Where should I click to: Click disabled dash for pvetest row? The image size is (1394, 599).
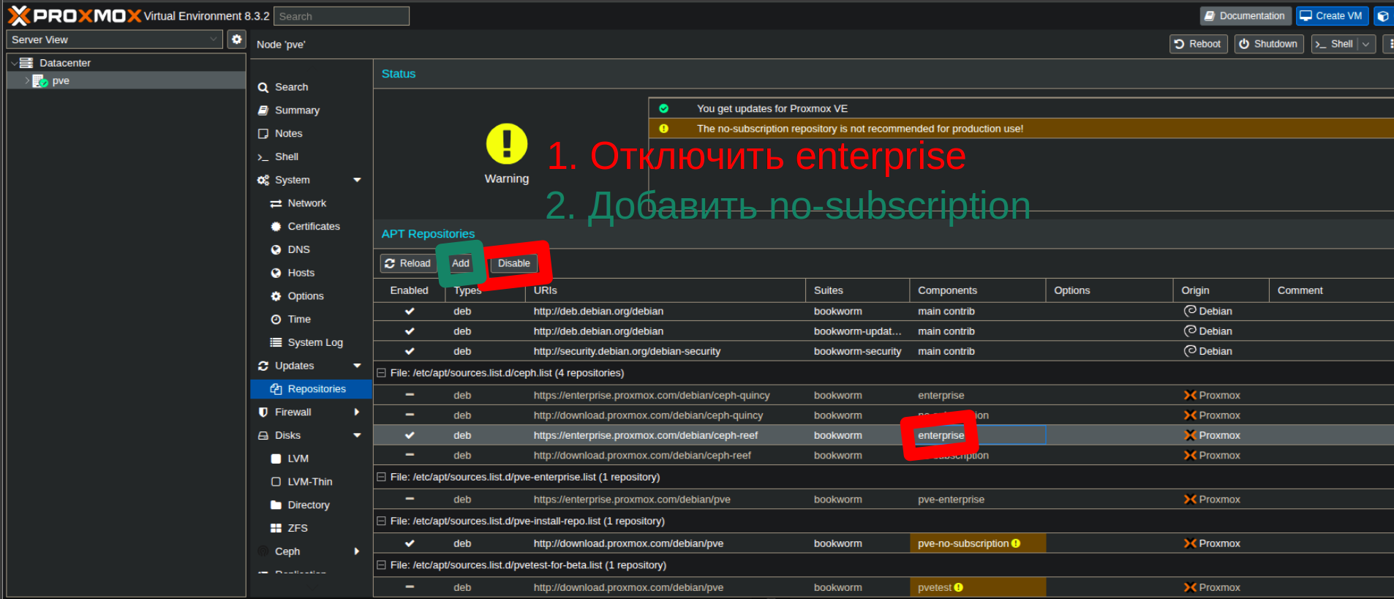[x=410, y=587]
